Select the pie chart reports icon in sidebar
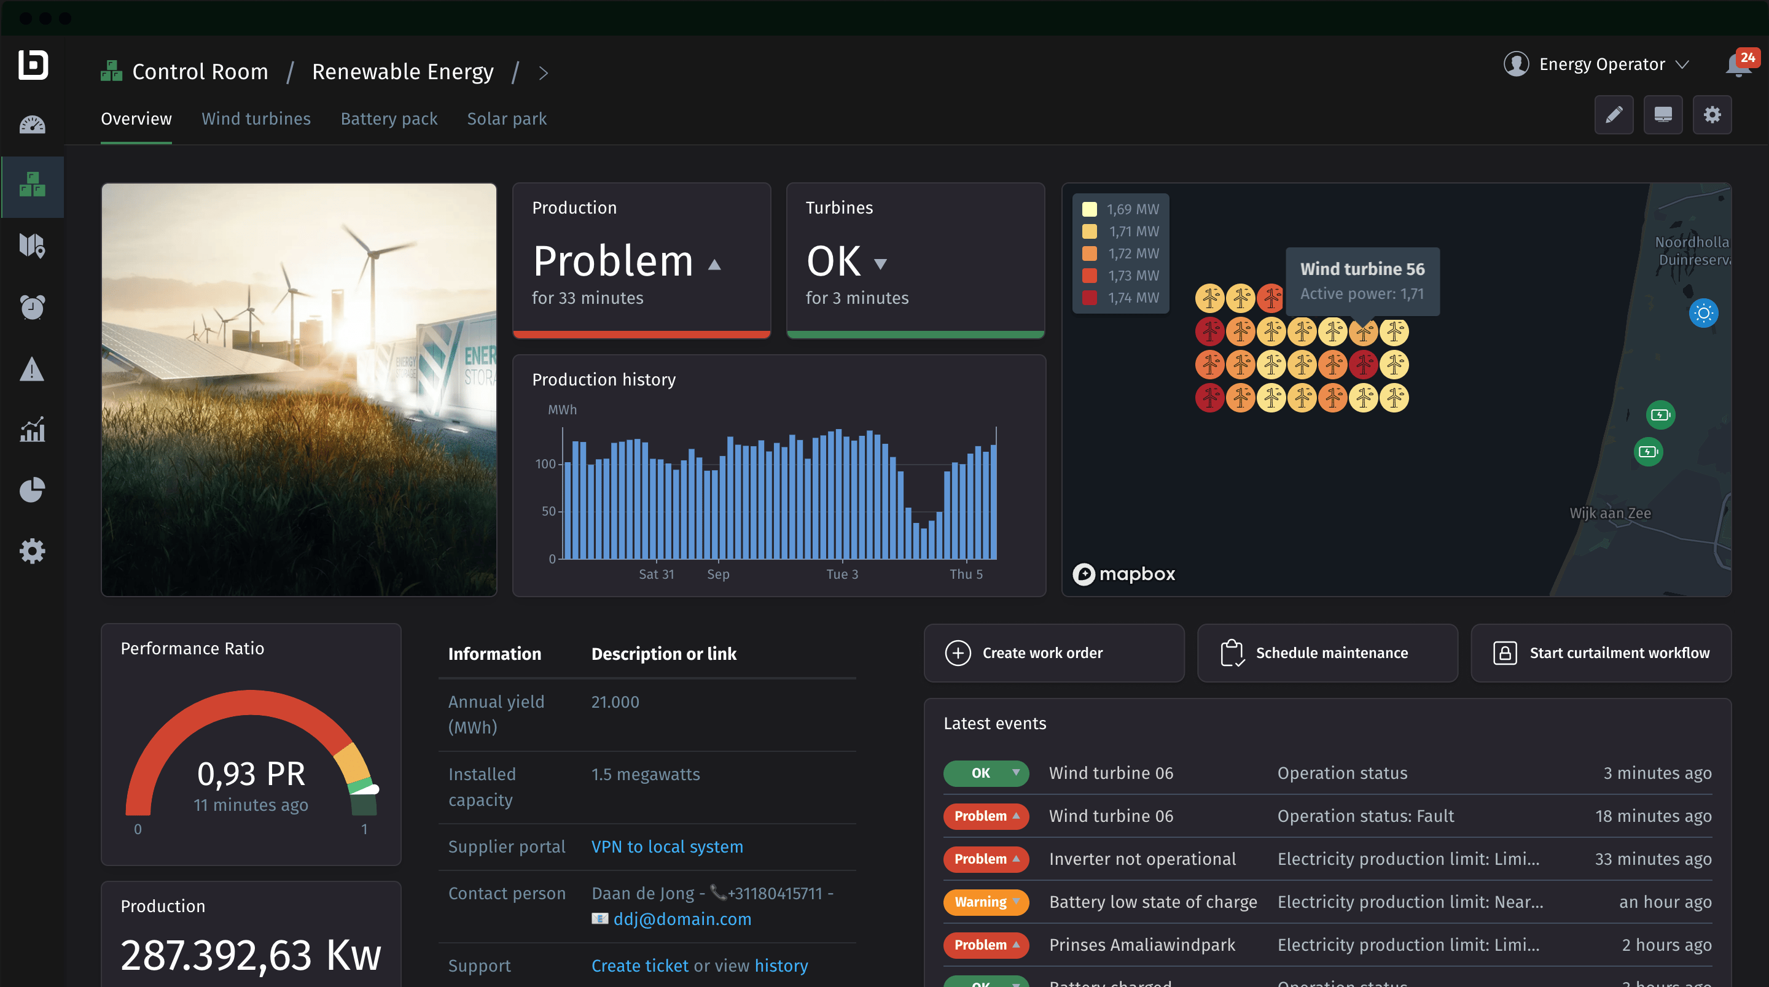This screenshot has height=987, width=1769. pyautogui.click(x=33, y=489)
